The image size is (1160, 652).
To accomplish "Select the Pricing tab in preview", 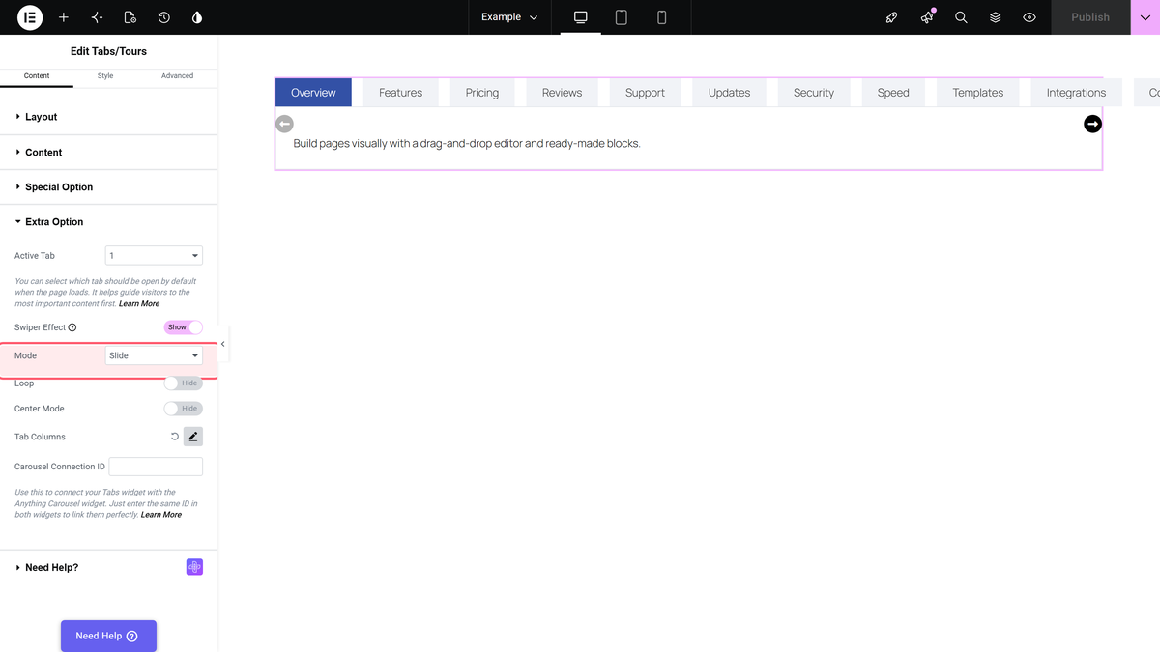I will [x=481, y=93].
